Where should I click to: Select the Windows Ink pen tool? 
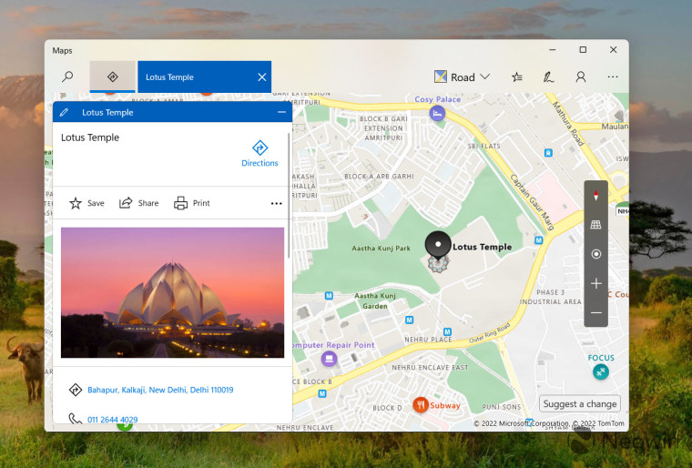point(548,77)
